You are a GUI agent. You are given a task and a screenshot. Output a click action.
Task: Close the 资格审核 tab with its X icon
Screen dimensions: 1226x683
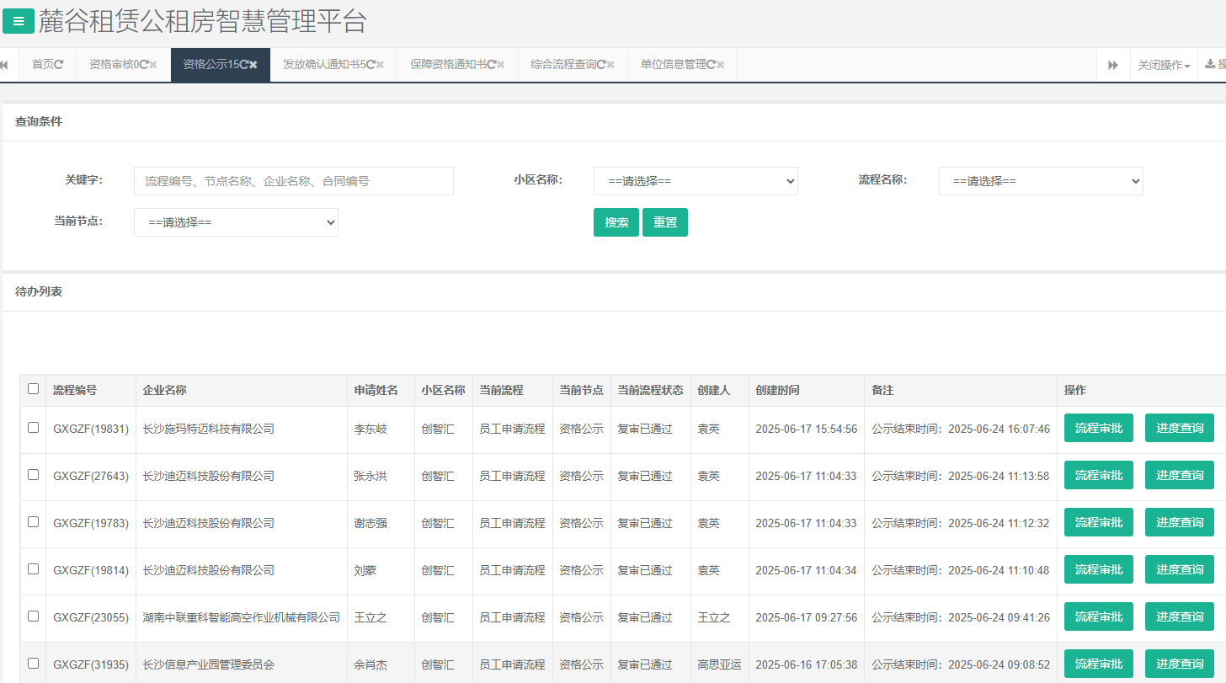pos(153,65)
